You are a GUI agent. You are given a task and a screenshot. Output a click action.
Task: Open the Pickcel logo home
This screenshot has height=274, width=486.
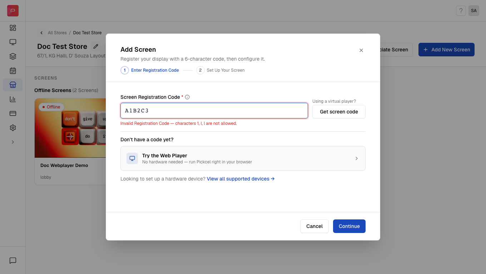(13, 11)
